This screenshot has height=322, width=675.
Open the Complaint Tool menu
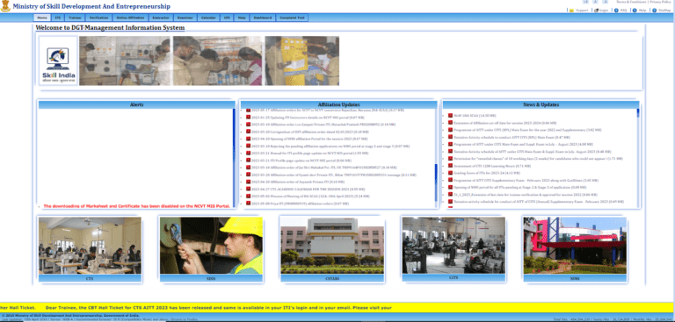point(292,18)
